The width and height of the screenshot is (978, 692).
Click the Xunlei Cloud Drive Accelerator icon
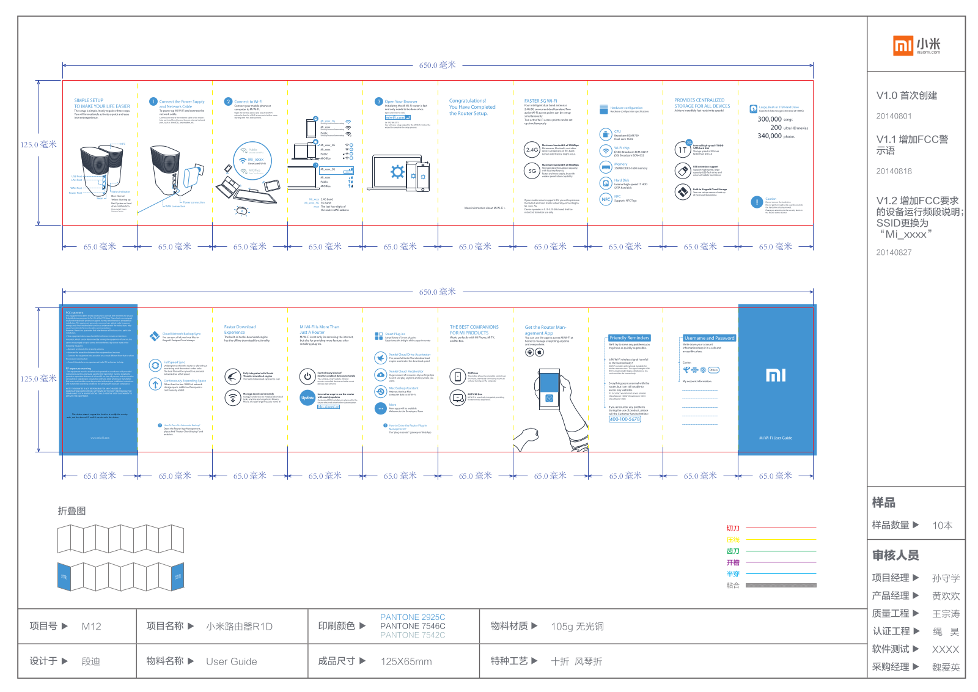click(380, 358)
